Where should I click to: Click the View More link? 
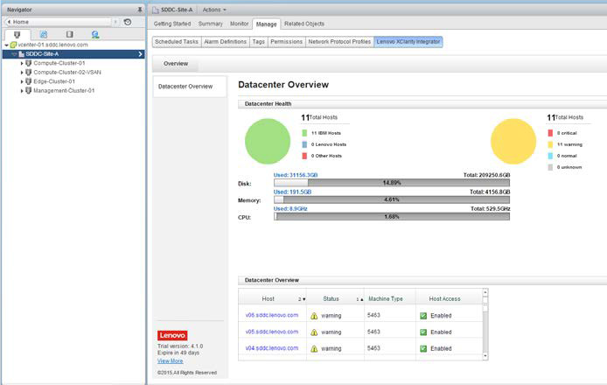171,361
